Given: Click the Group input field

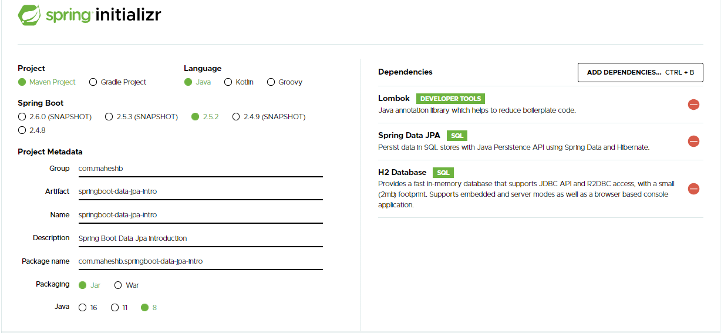Looking at the screenshot, I should coord(200,169).
